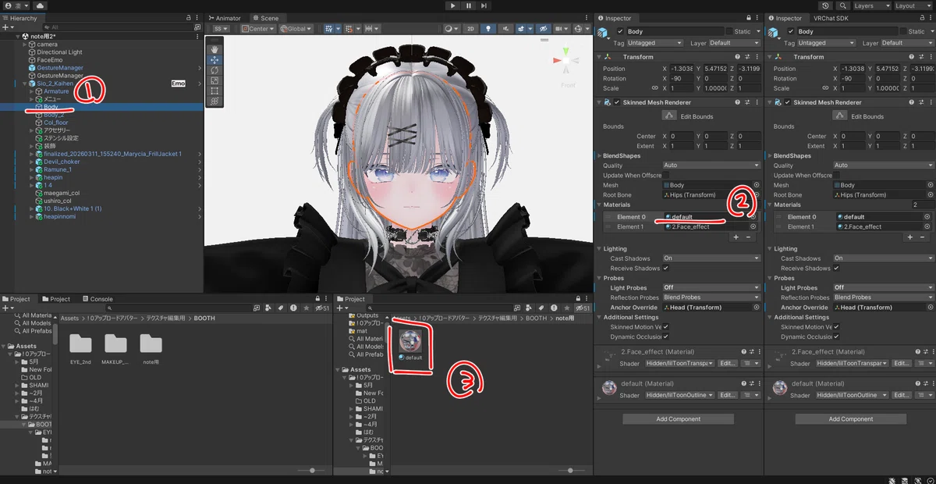The width and height of the screenshot is (936, 484).
Task: Toggle scene audio speaker icon
Action: pos(505,28)
